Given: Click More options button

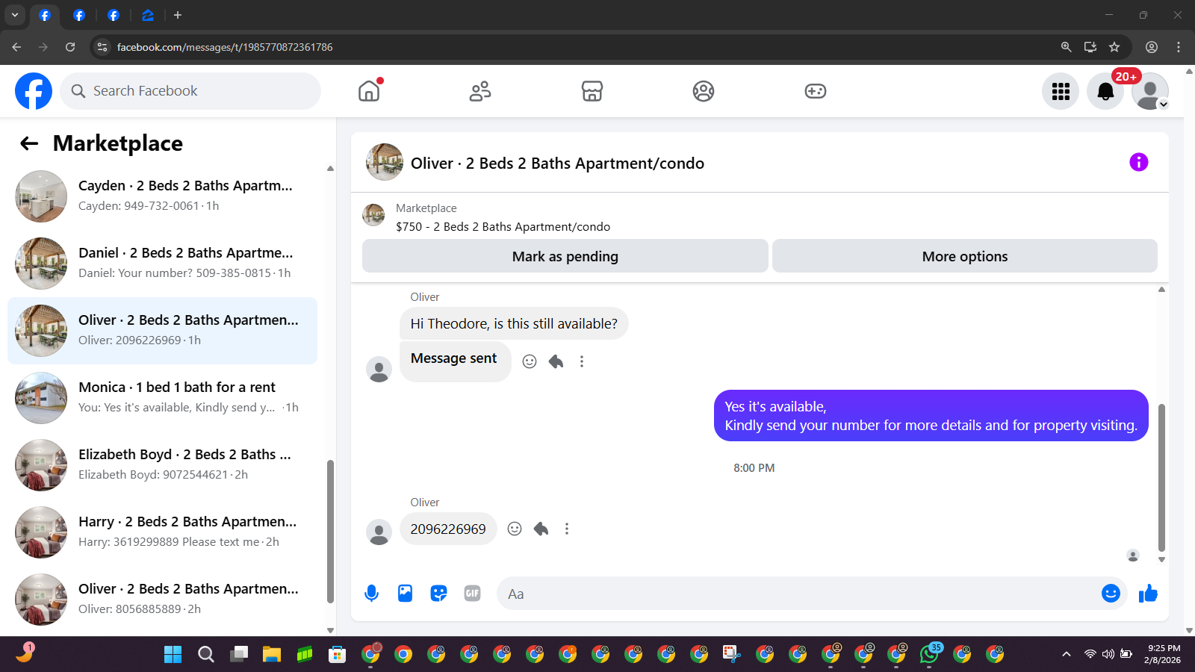Looking at the screenshot, I should pyautogui.click(x=965, y=256).
